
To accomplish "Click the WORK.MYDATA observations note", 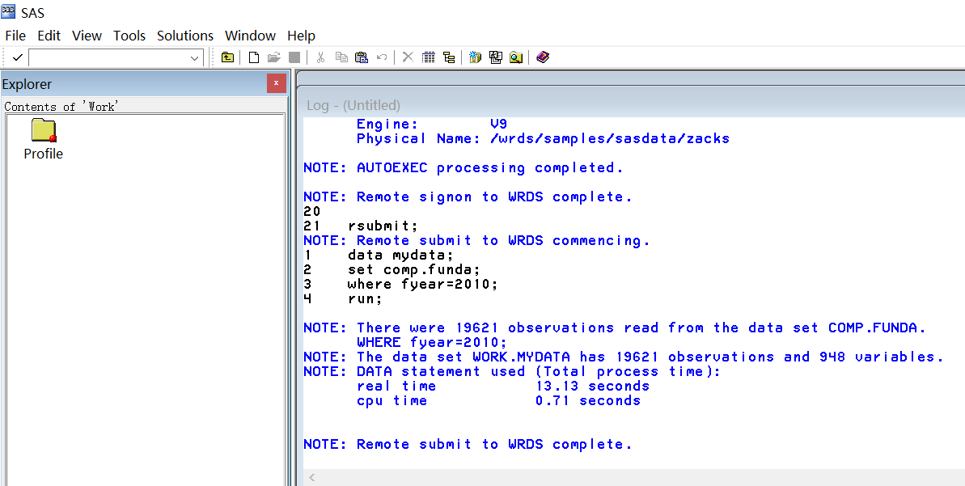I will click(x=624, y=357).
